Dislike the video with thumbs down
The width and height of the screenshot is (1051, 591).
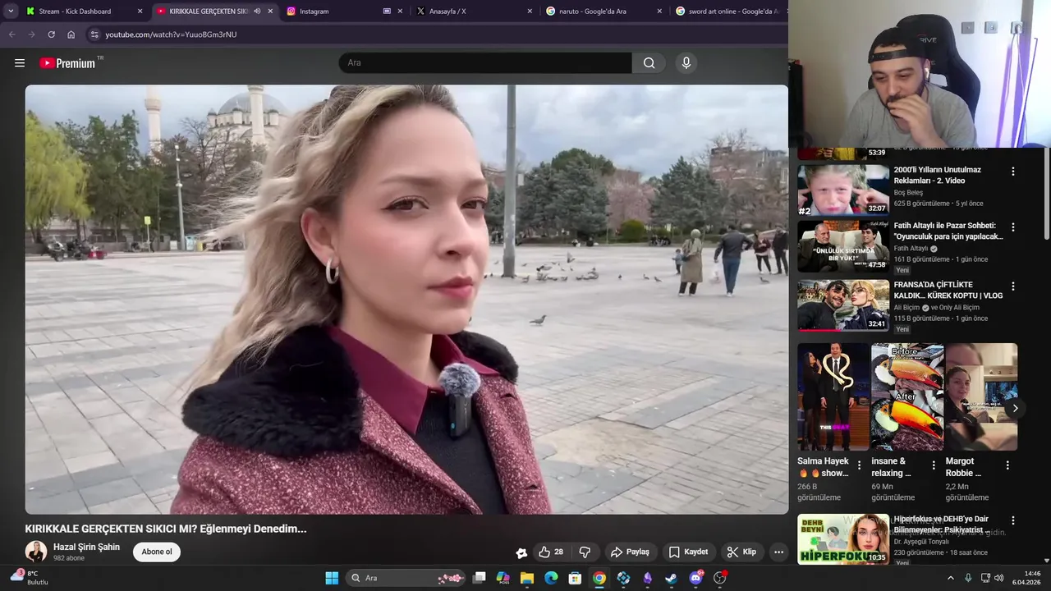pyautogui.click(x=585, y=552)
